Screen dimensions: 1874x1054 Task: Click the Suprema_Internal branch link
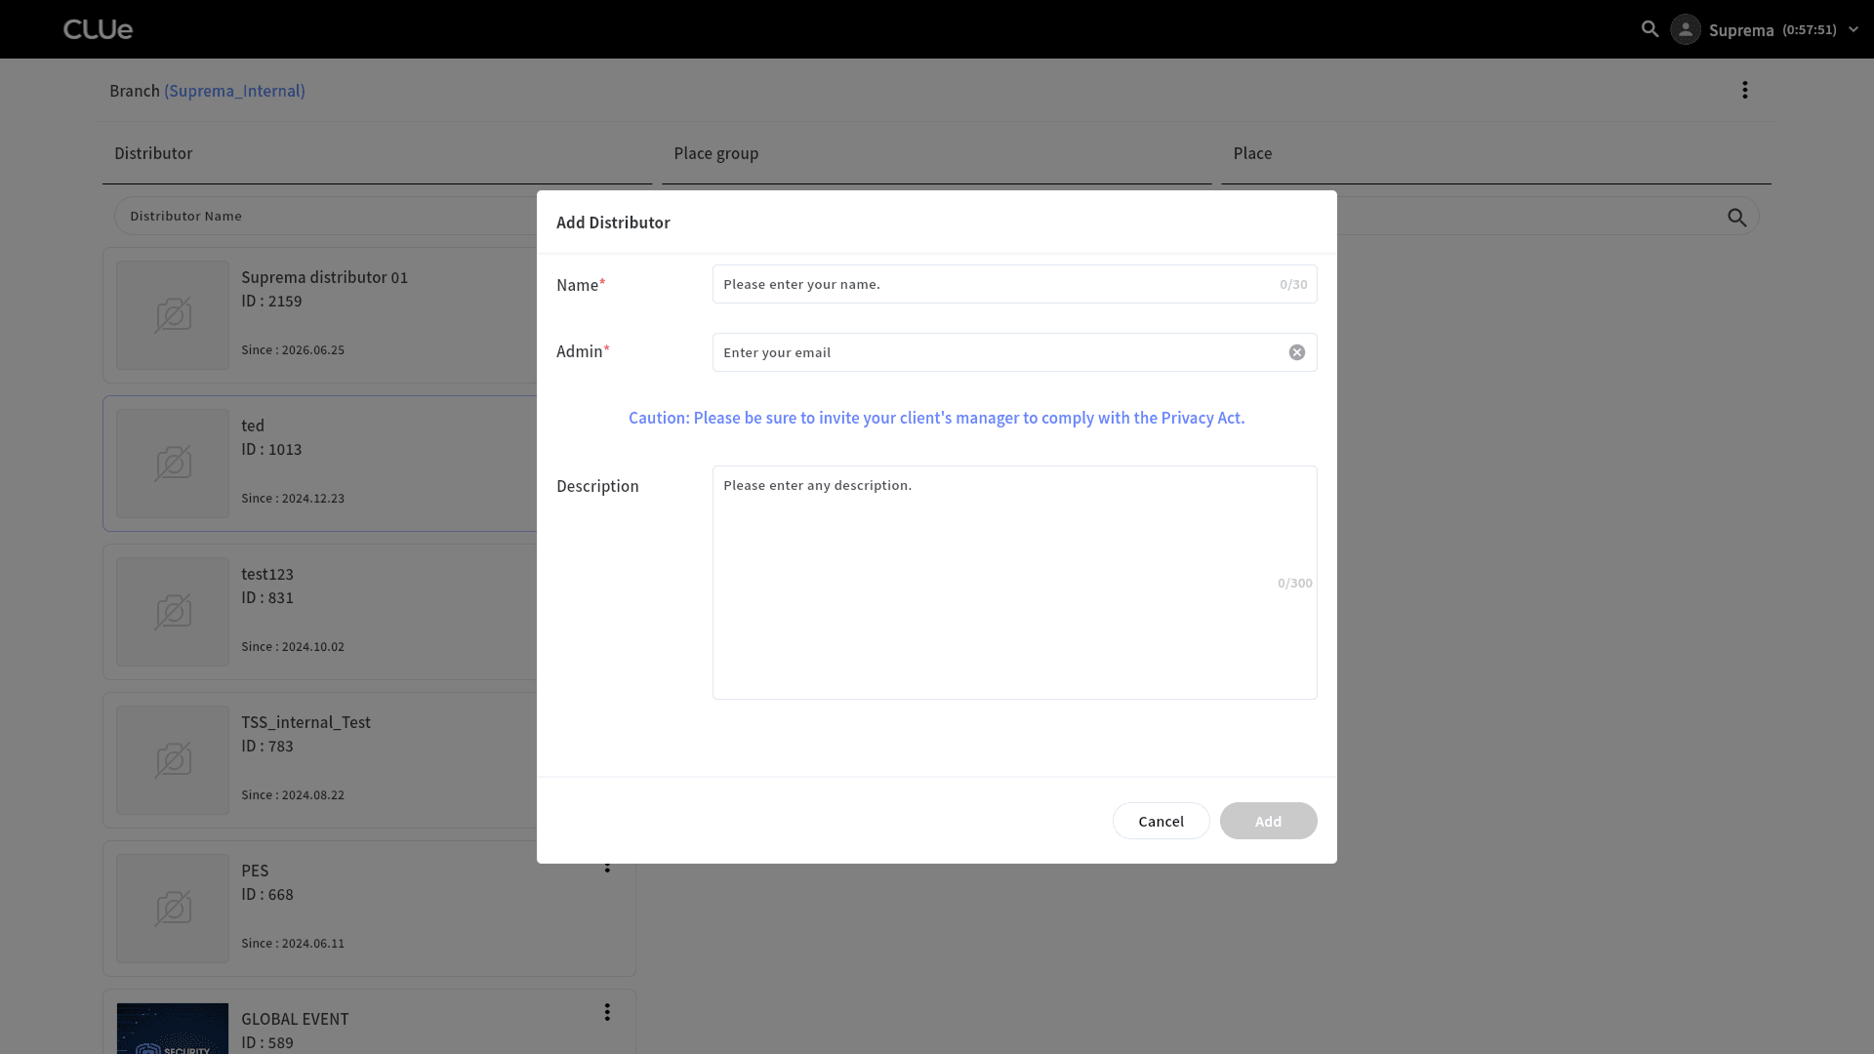tap(234, 91)
